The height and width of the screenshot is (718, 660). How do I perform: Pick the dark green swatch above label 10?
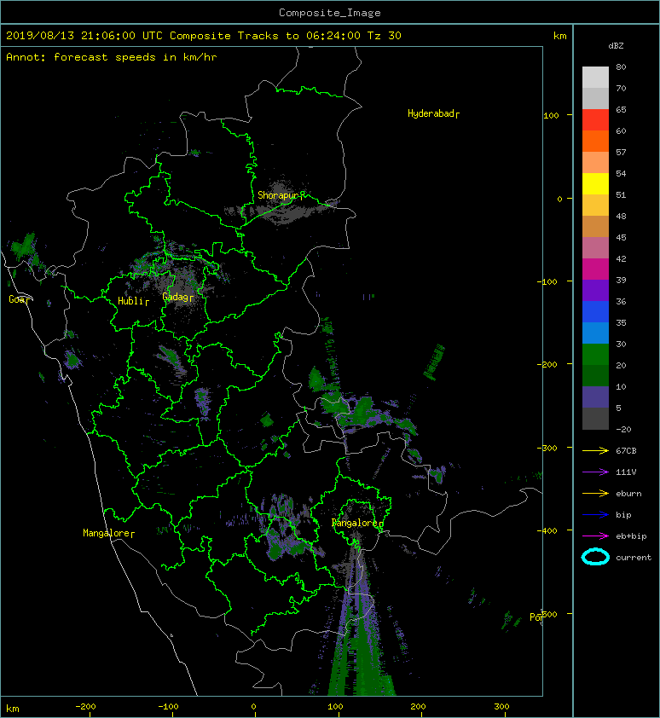(595, 376)
